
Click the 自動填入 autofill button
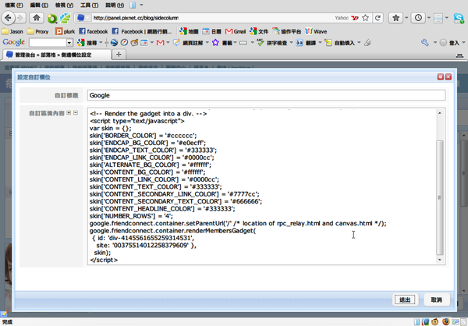point(339,43)
